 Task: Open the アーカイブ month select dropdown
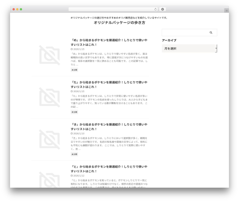pos(189,48)
